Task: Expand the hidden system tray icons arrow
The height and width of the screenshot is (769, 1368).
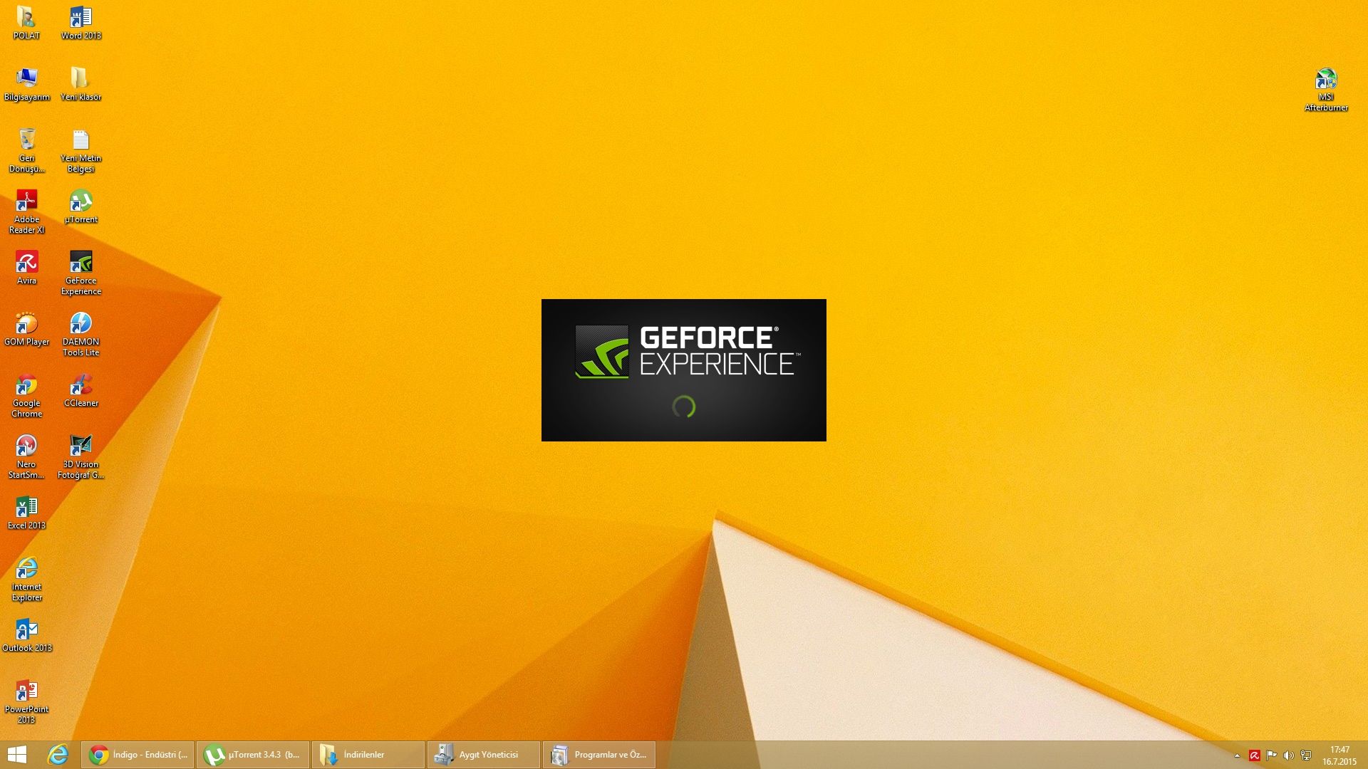Action: pyautogui.click(x=1237, y=755)
